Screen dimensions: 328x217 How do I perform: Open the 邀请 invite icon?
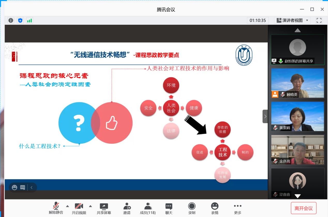(x=127, y=208)
